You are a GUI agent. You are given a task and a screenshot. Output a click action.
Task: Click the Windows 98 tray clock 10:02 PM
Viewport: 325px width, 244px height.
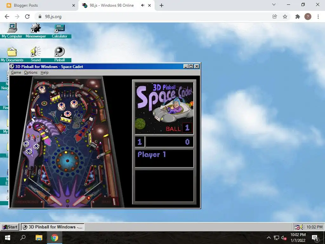(x=315, y=227)
